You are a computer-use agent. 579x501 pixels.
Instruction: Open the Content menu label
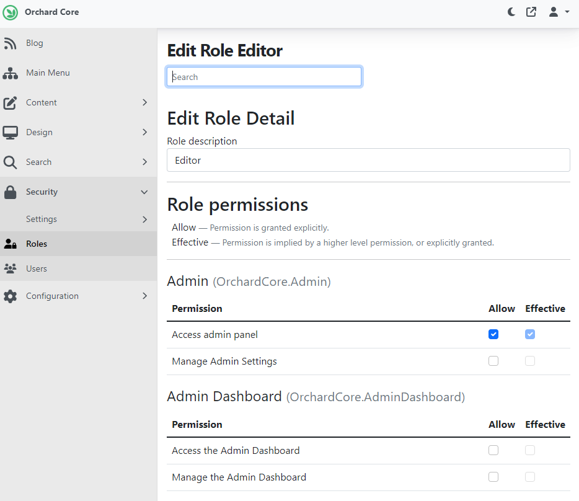[x=42, y=102]
